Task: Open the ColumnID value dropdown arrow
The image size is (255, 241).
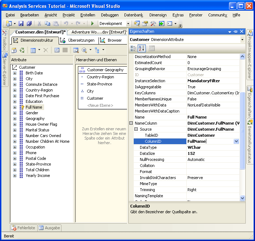Action: [236, 141]
